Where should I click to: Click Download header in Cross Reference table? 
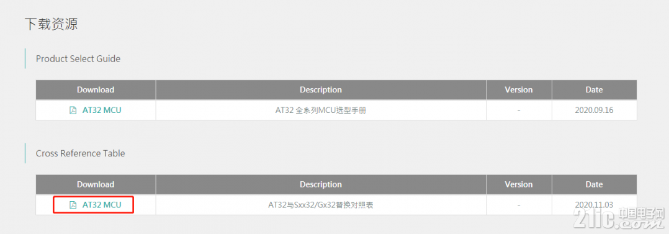[x=96, y=184]
